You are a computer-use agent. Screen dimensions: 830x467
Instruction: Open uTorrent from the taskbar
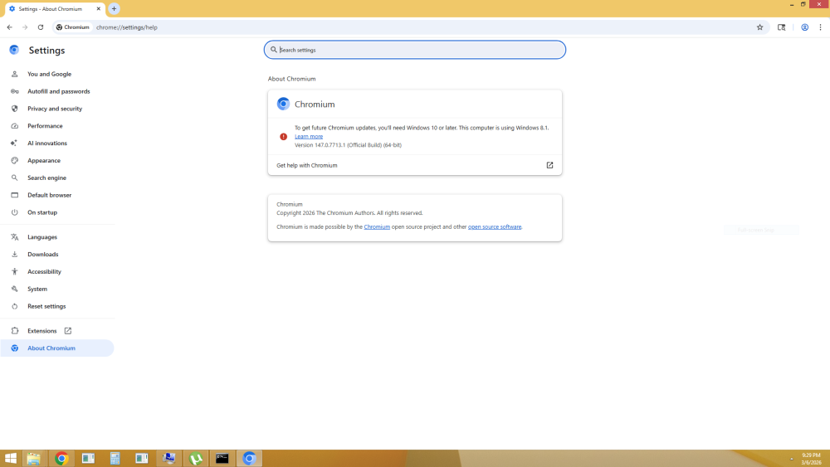(x=196, y=459)
